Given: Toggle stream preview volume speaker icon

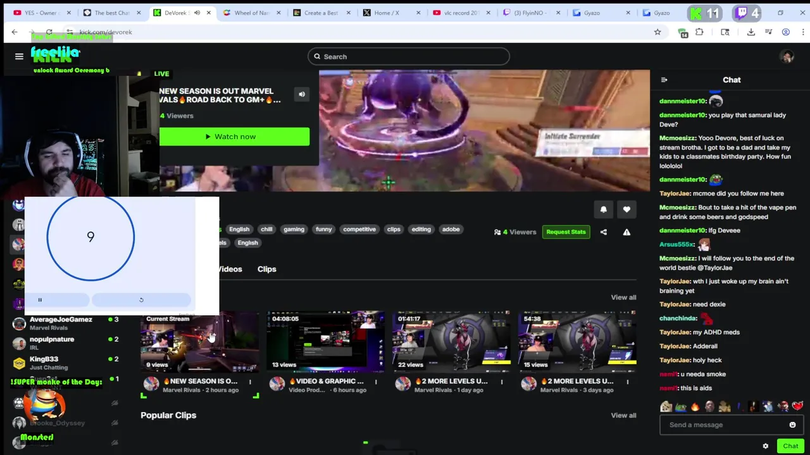Looking at the screenshot, I should [302, 95].
